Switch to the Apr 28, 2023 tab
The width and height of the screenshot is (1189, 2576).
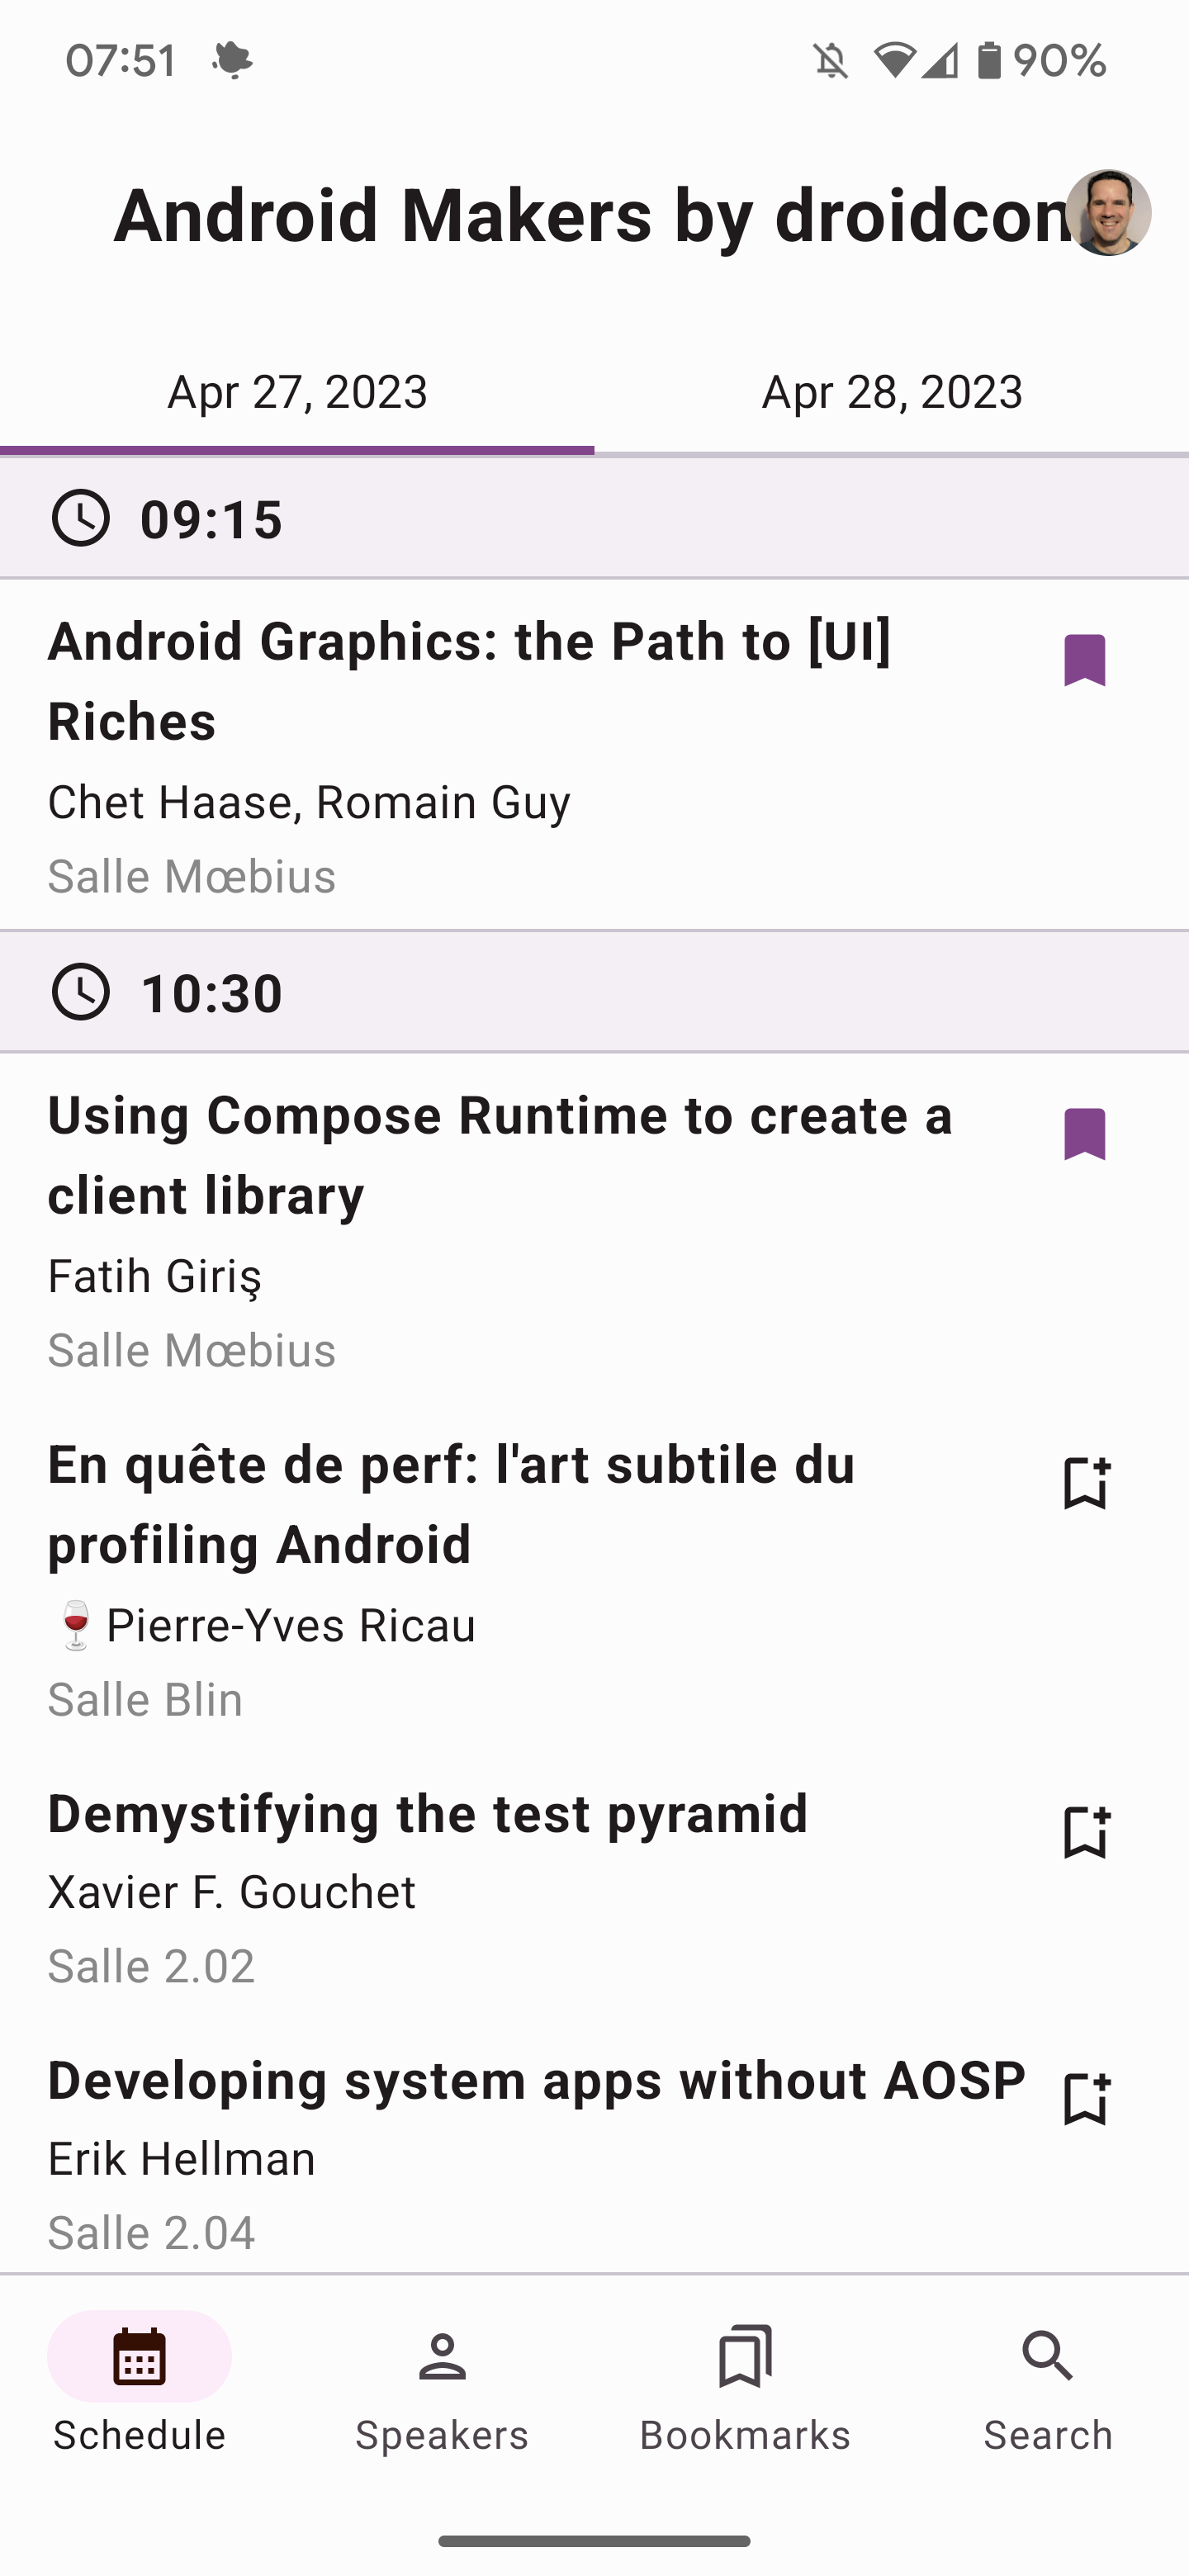pyautogui.click(x=892, y=392)
